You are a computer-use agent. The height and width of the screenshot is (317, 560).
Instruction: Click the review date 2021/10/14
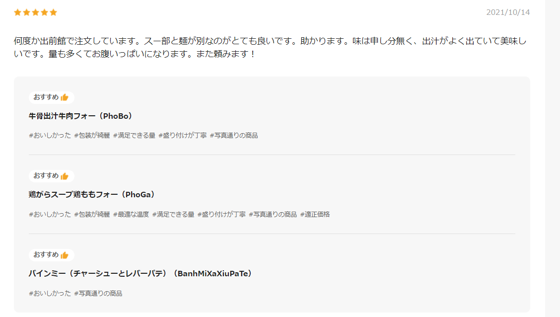pyautogui.click(x=508, y=12)
